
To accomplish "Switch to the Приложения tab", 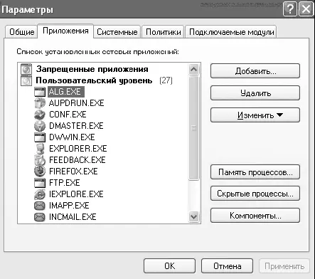I will click(65, 31).
